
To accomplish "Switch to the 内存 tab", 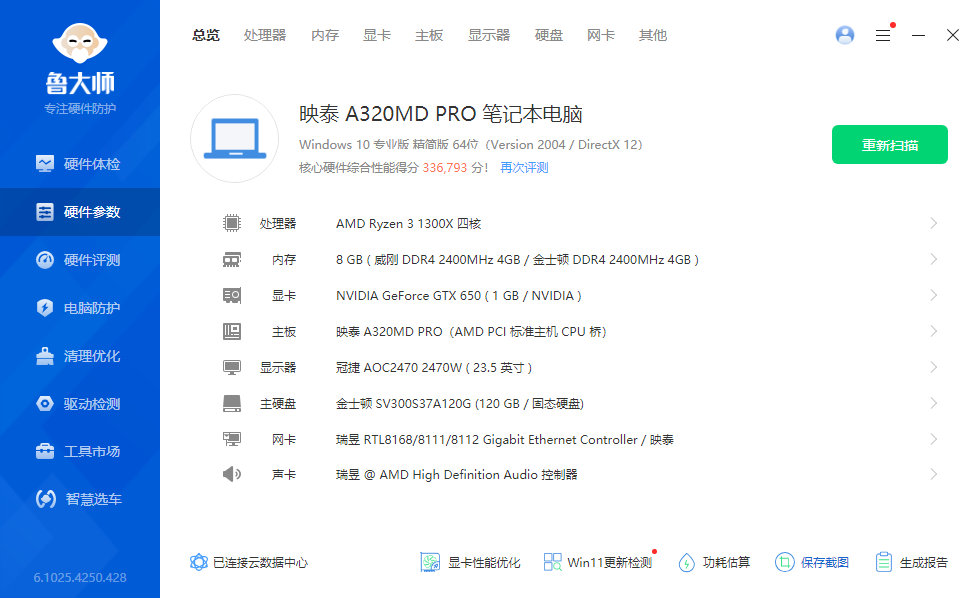I will [x=325, y=36].
